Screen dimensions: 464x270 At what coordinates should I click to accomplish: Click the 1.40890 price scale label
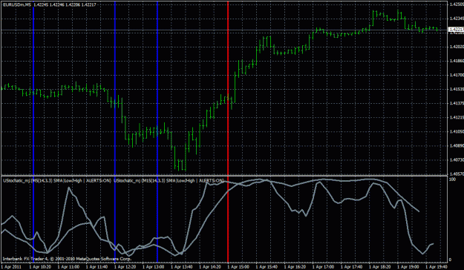coord(457,146)
